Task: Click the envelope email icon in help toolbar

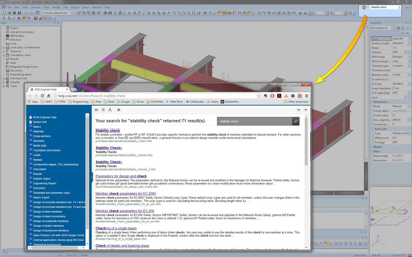Action: click(x=119, y=110)
